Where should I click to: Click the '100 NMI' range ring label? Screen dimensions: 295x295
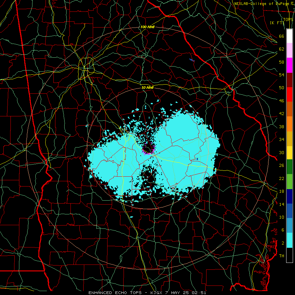pyautogui.click(x=147, y=27)
